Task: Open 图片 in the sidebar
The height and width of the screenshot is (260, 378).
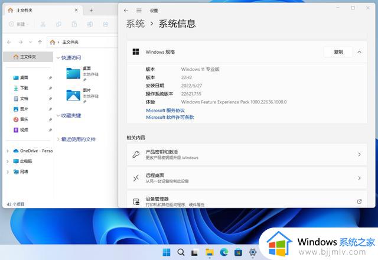Action: click(x=24, y=109)
